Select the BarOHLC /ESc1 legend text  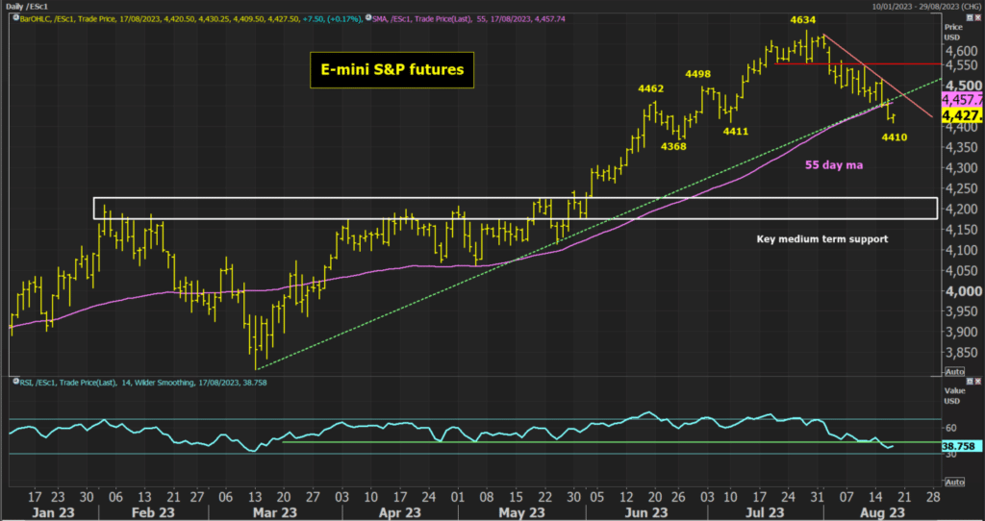point(191,19)
